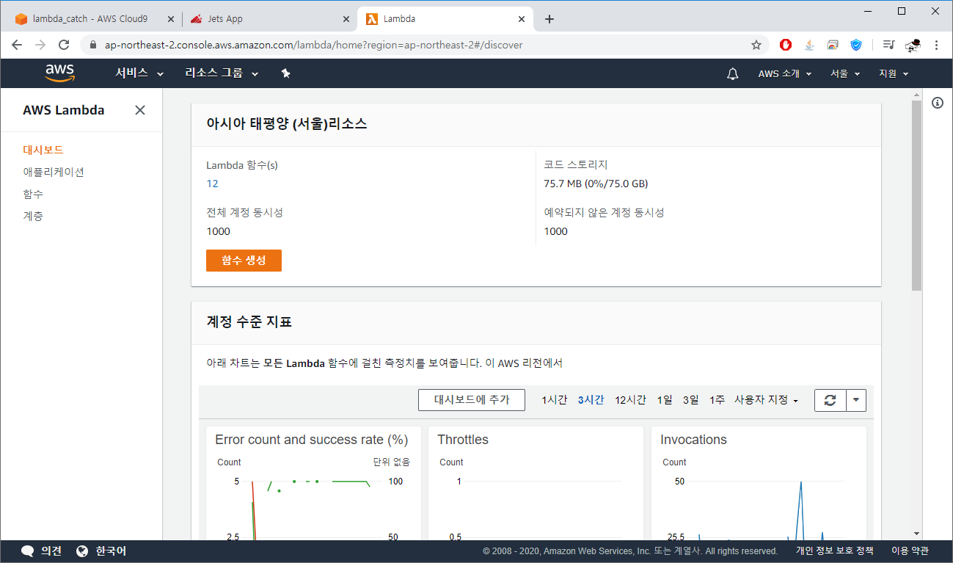Click the Error count and success rate chart

tap(313, 484)
